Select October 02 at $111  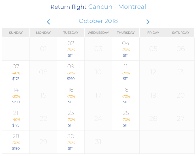[x=71, y=49]
